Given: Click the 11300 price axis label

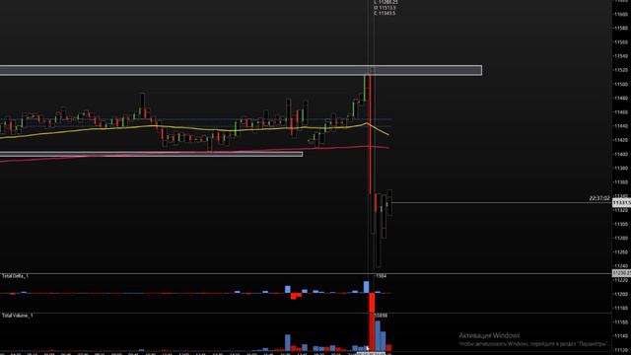Looking at the screenshot, I should (x=622, y=224).
